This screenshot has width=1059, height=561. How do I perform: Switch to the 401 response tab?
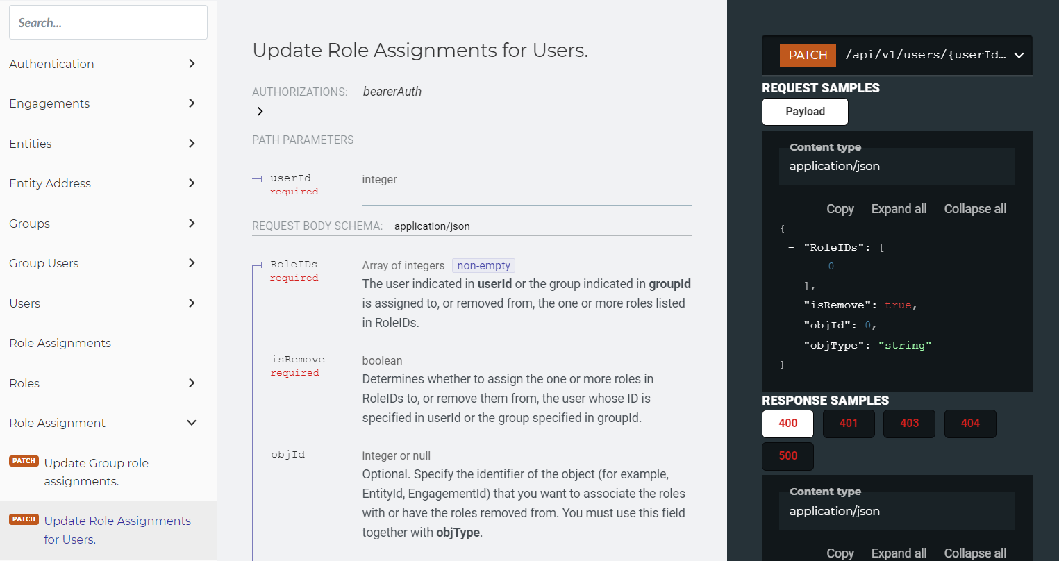pos(848,424)
